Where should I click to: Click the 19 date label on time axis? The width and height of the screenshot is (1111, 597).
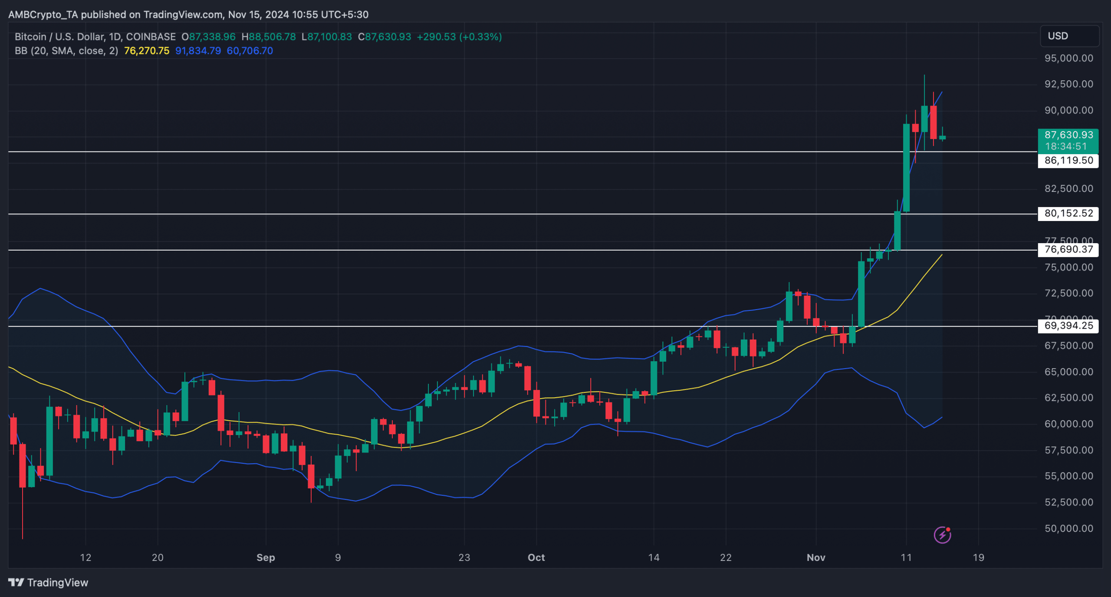978,558
